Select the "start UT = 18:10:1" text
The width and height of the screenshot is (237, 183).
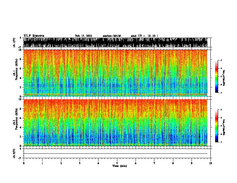145,36
